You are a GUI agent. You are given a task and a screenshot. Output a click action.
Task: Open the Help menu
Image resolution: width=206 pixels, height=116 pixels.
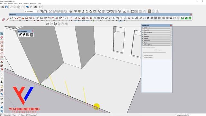click(x=39, y=4)
